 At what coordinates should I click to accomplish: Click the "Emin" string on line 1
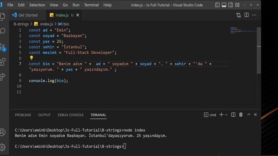tap(61, 30)
